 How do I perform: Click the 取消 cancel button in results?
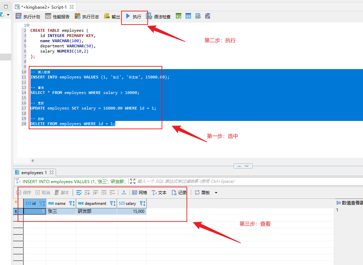click(x=43, y=193)
